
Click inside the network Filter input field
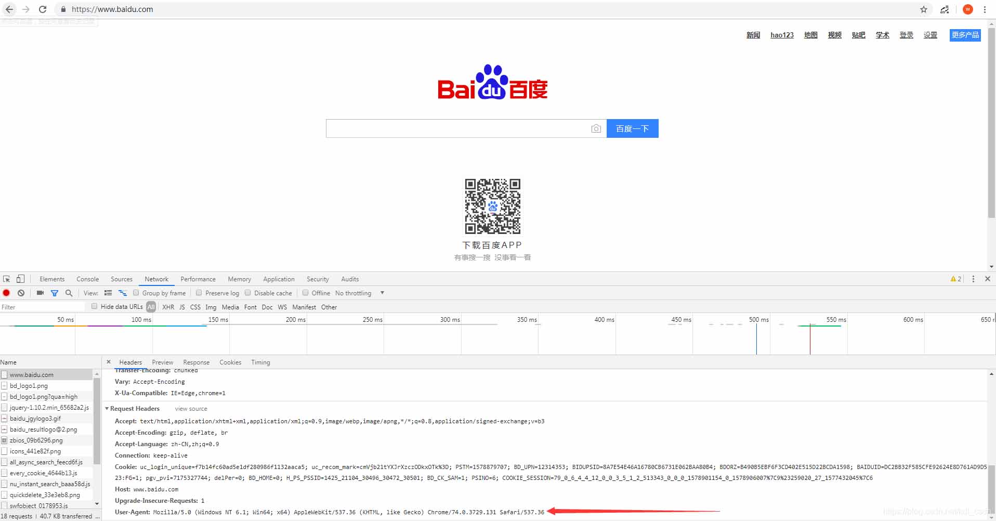click(x=44, y=307)
